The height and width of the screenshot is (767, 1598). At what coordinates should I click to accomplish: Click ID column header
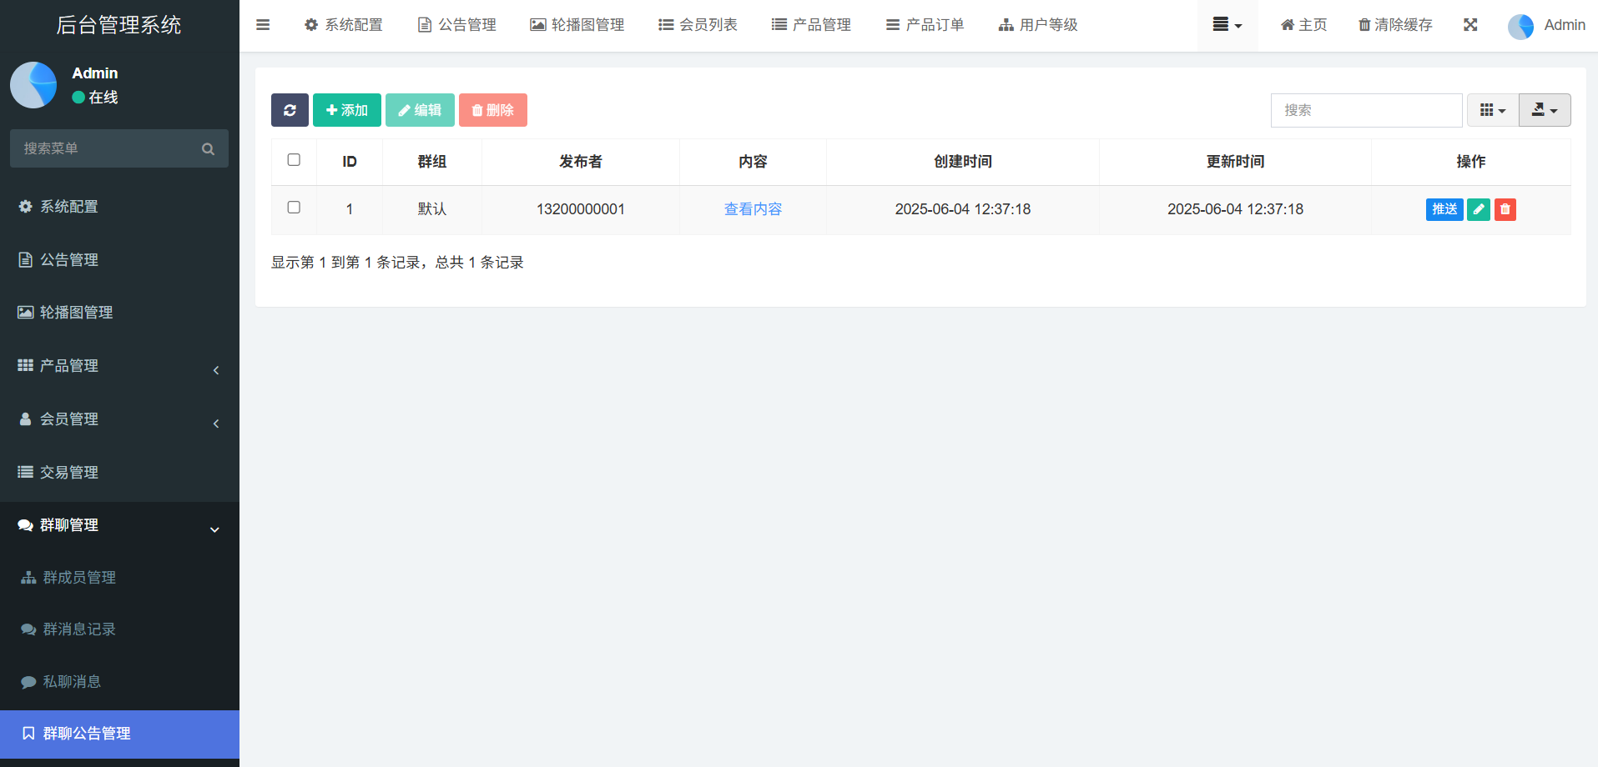click(x=350, y=162)
